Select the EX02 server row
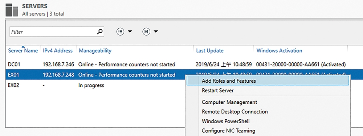This screenshot has width=363, height=136. [x=95, y=85]
